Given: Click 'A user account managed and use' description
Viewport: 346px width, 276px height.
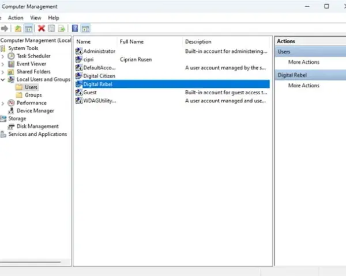Looking at the screenshot, I should [225, 101].
